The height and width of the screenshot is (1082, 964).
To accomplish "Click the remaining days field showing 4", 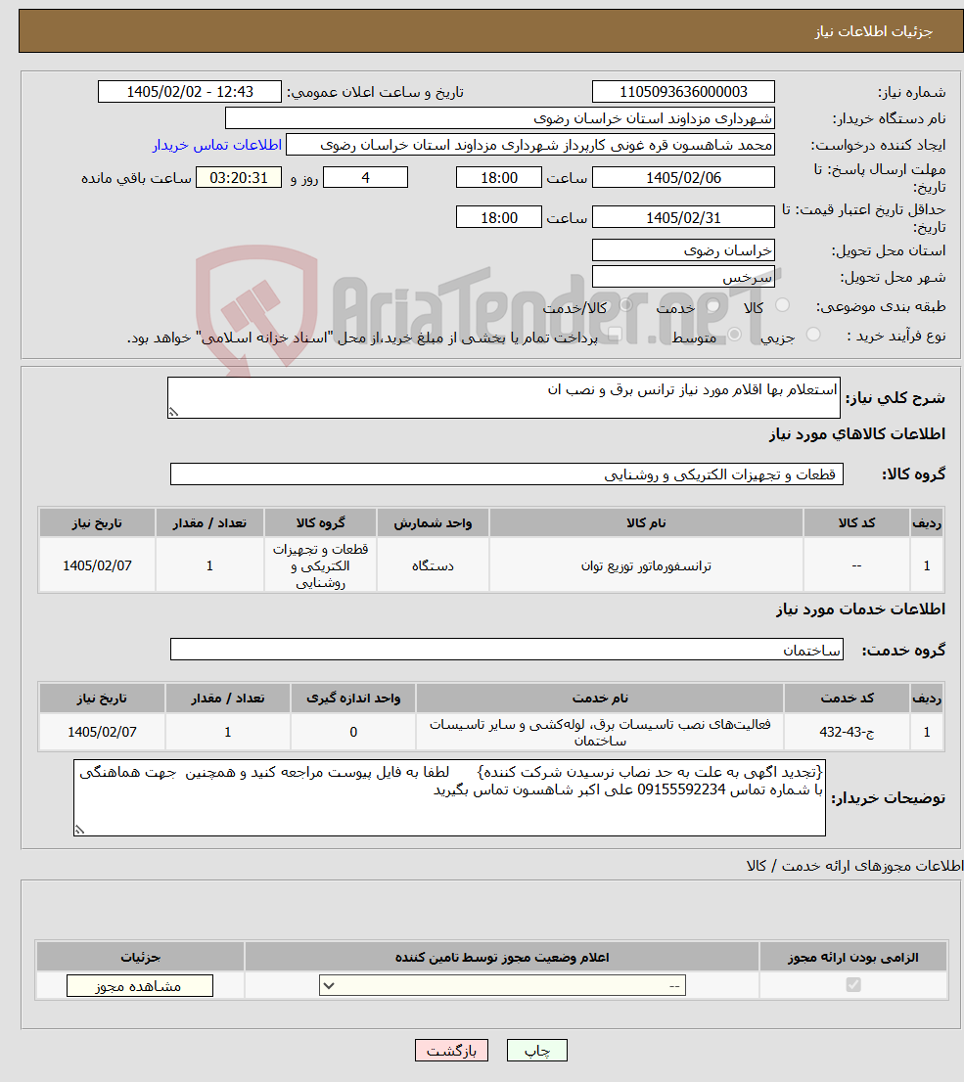I will 365,177.
